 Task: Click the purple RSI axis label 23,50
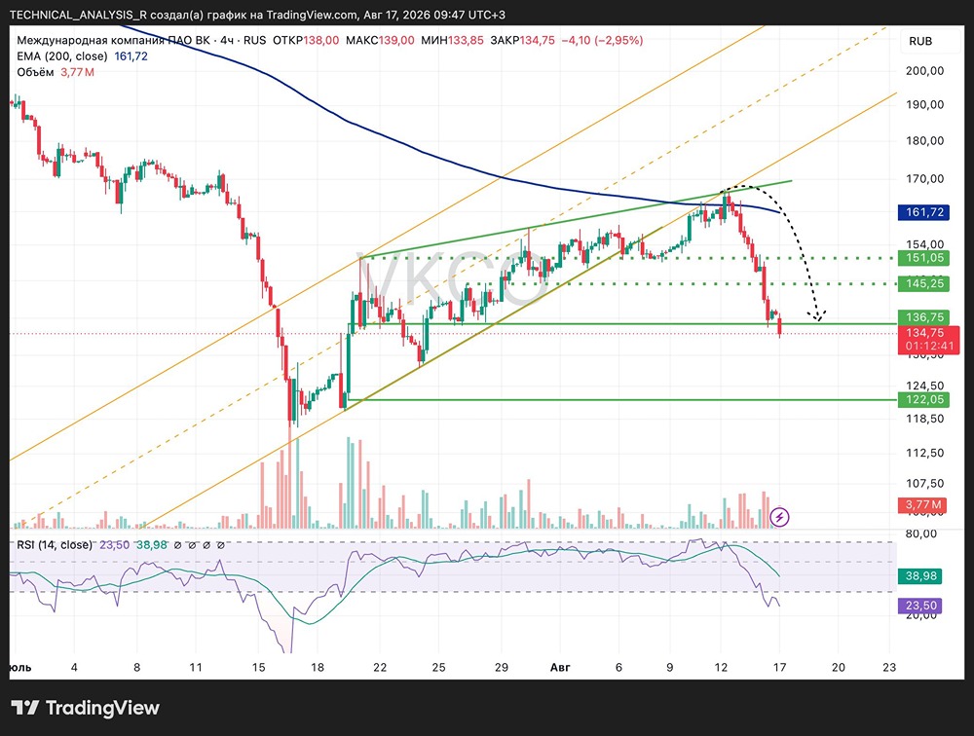(x=920, y=606)
